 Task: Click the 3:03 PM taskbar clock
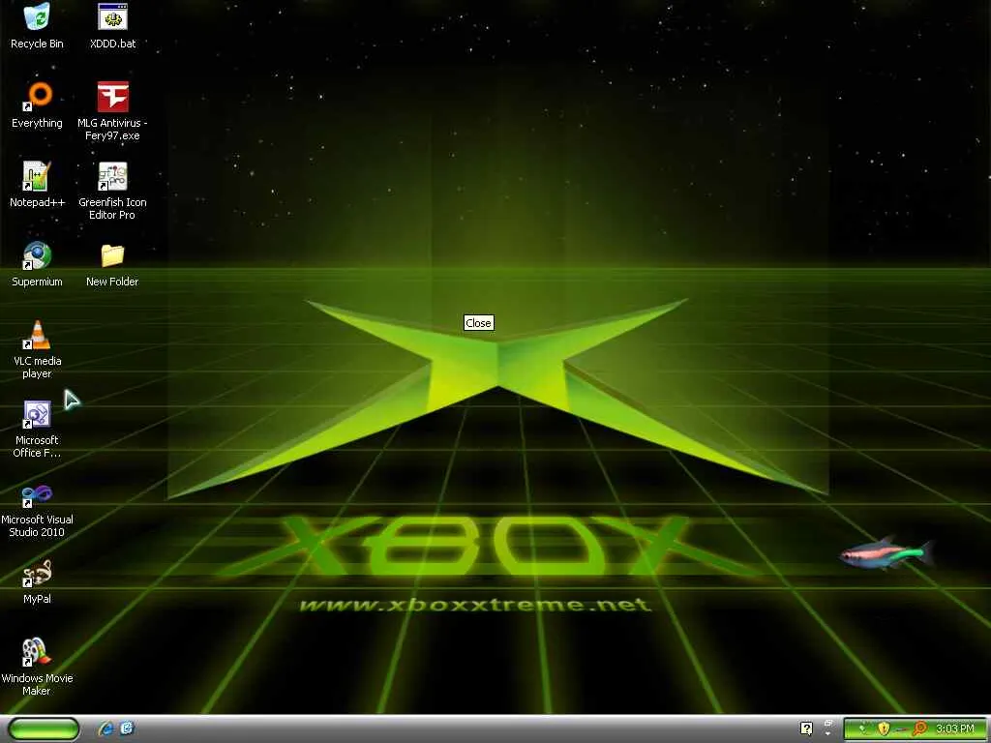click(955, 729)
